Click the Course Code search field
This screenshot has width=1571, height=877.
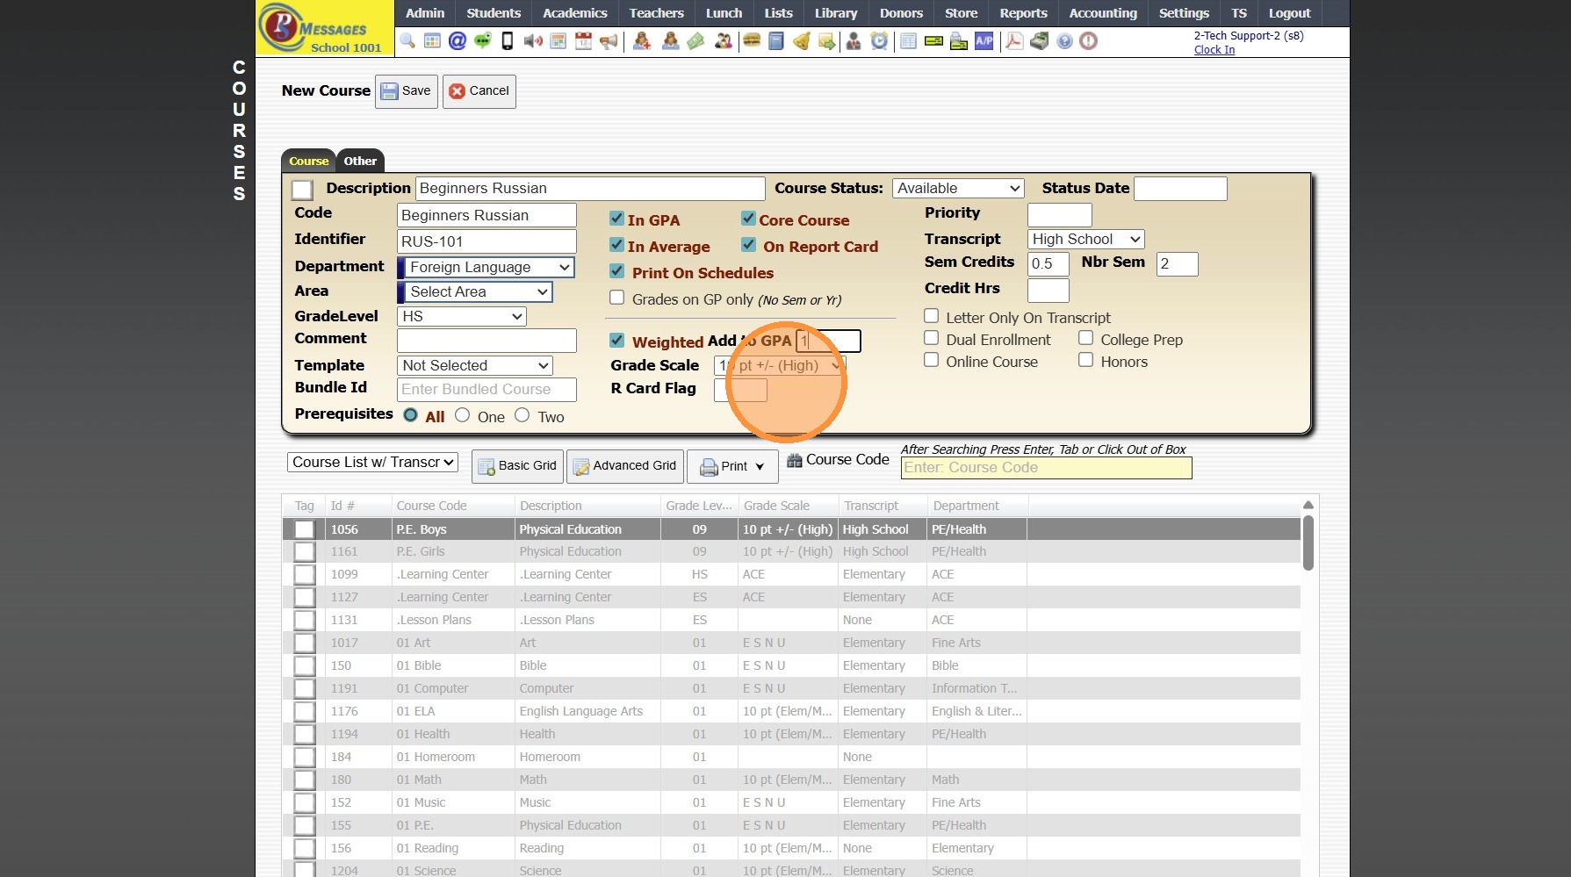(1046, 468)
